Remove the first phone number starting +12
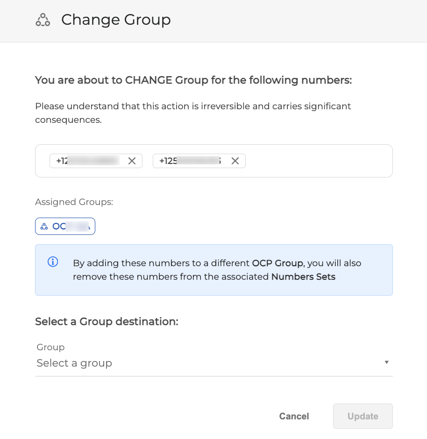Image resolution: width=427 pixels, height=439 pixels. (x=132, y=161)
